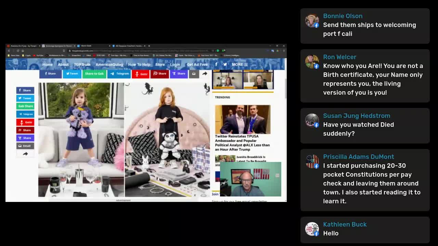The width and height of the screenshot is (438, 246).
Task: Click the forward arrow share icon in the top row
Action: (205, 73)
